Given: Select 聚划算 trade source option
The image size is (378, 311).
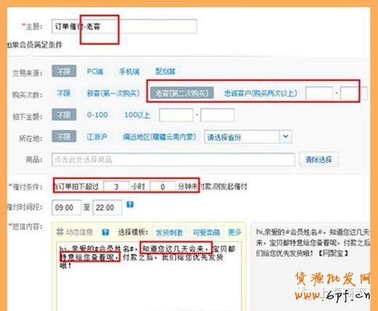Looking at the screenshot, I should [x=165, y=72].
